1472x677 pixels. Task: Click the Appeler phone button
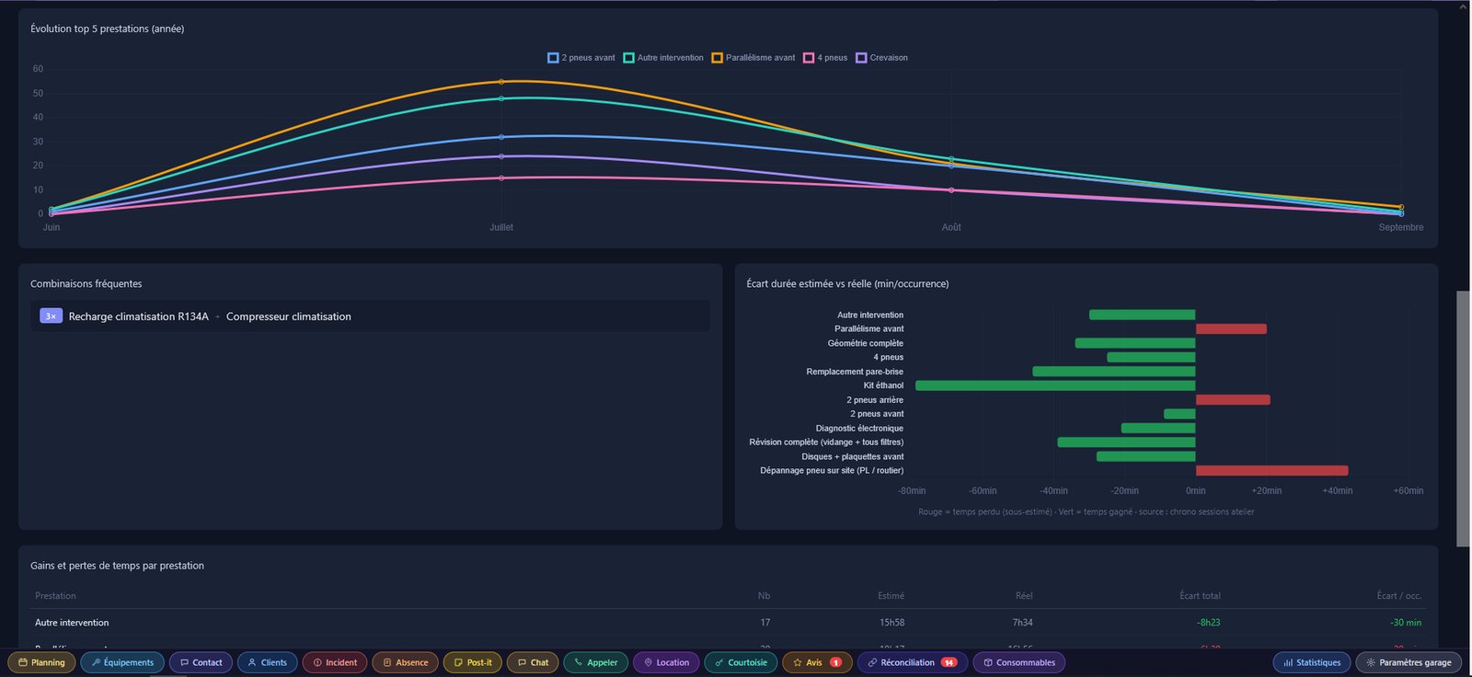[x=596, y=662]
